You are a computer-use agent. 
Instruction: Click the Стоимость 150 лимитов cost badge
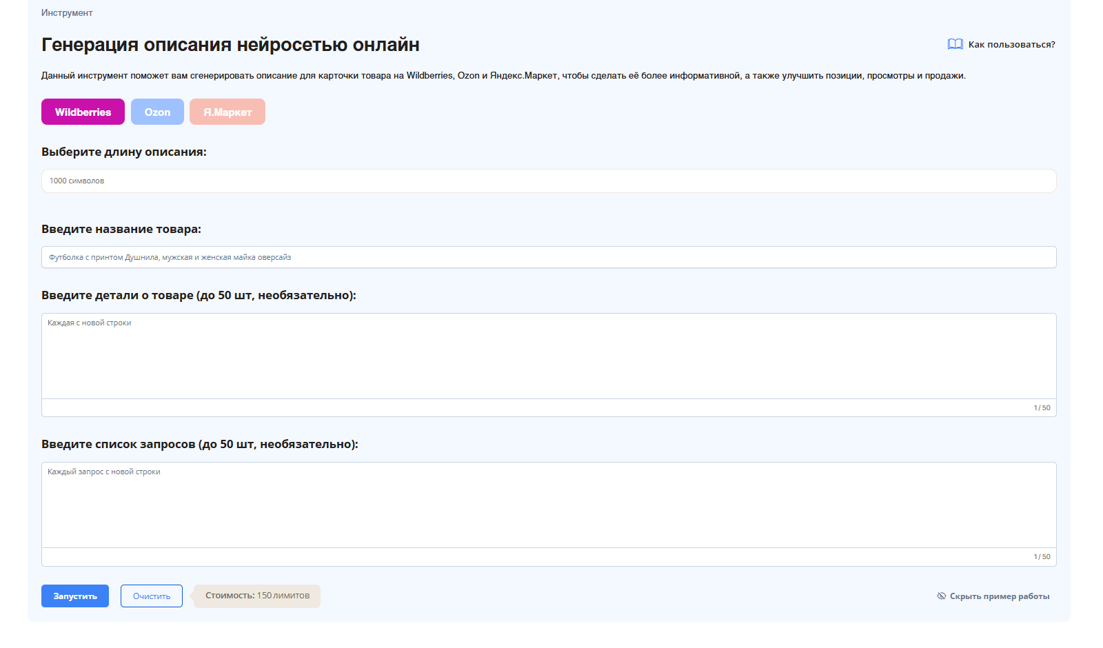click(x=257, y=596)
